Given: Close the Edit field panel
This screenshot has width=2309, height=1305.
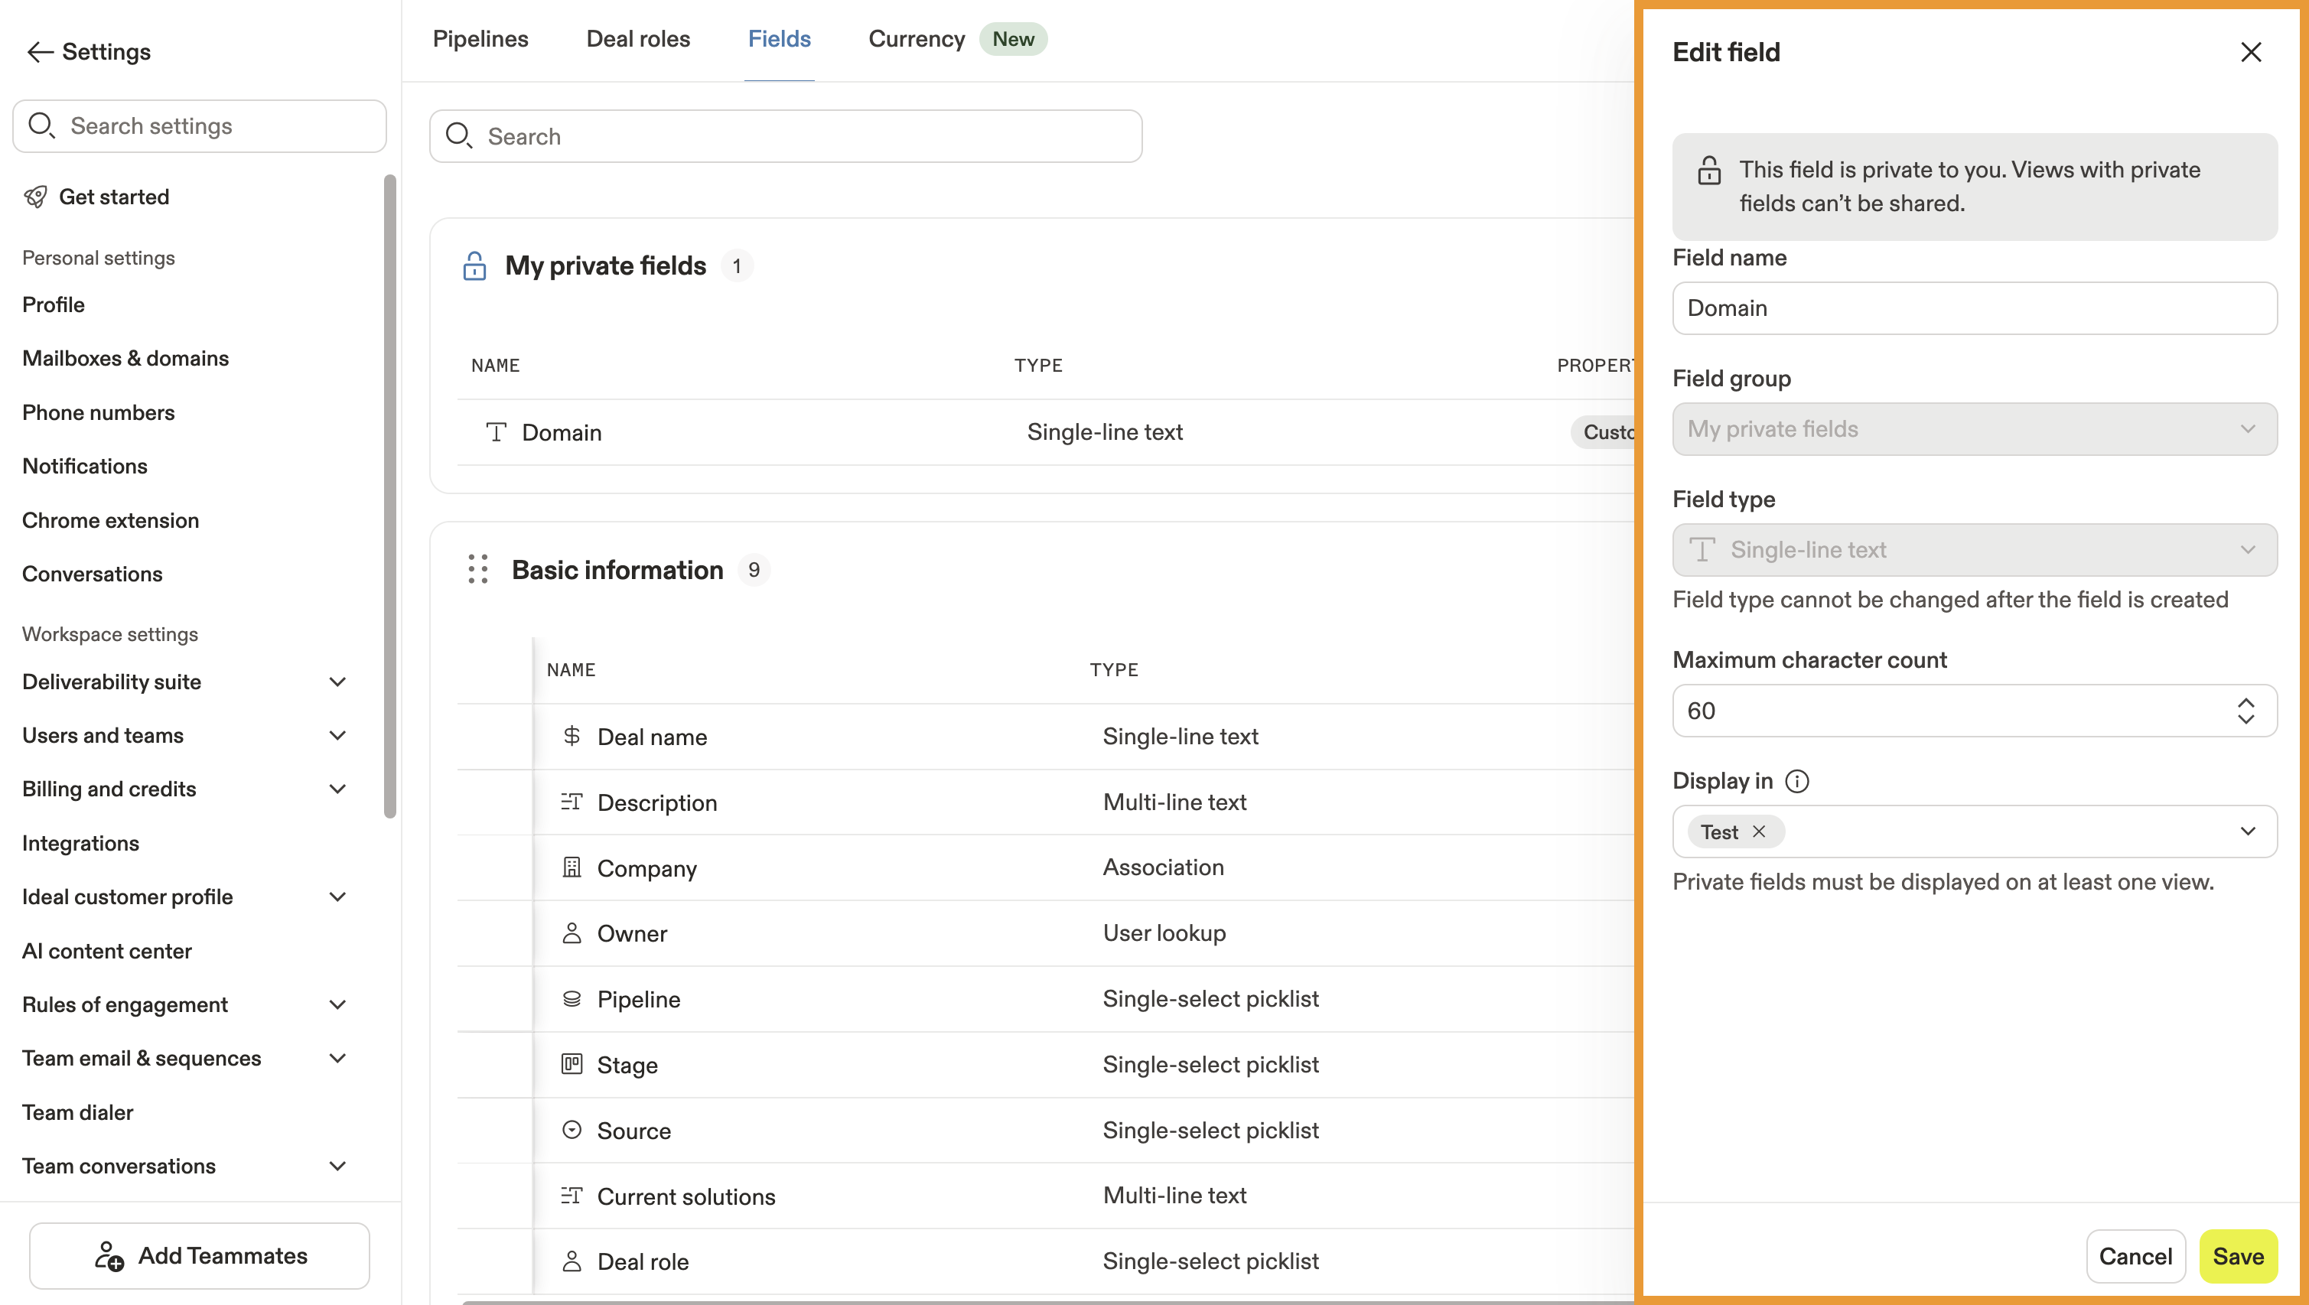Looking at the screenshot, I should tap(2251, 52).
